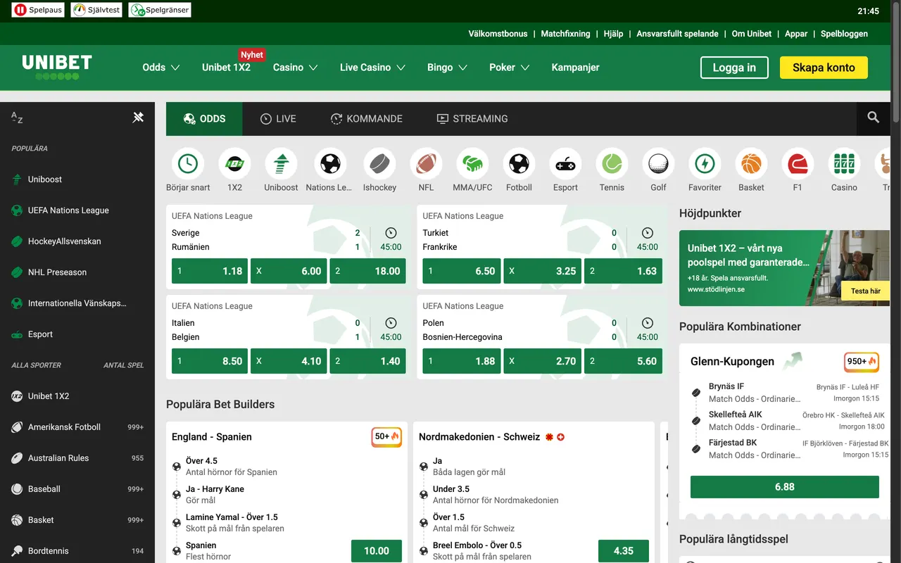Click the Testa här banner button
The height and width of the screenshot is (563, 901).
click(865, 291)
